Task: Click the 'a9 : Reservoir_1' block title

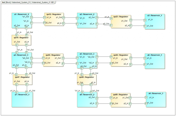Action: click(156, 93)
